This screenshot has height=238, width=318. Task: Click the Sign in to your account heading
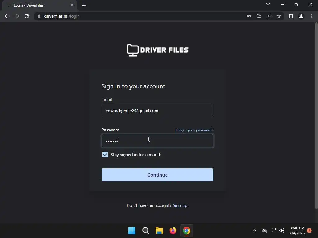point(133,86)
